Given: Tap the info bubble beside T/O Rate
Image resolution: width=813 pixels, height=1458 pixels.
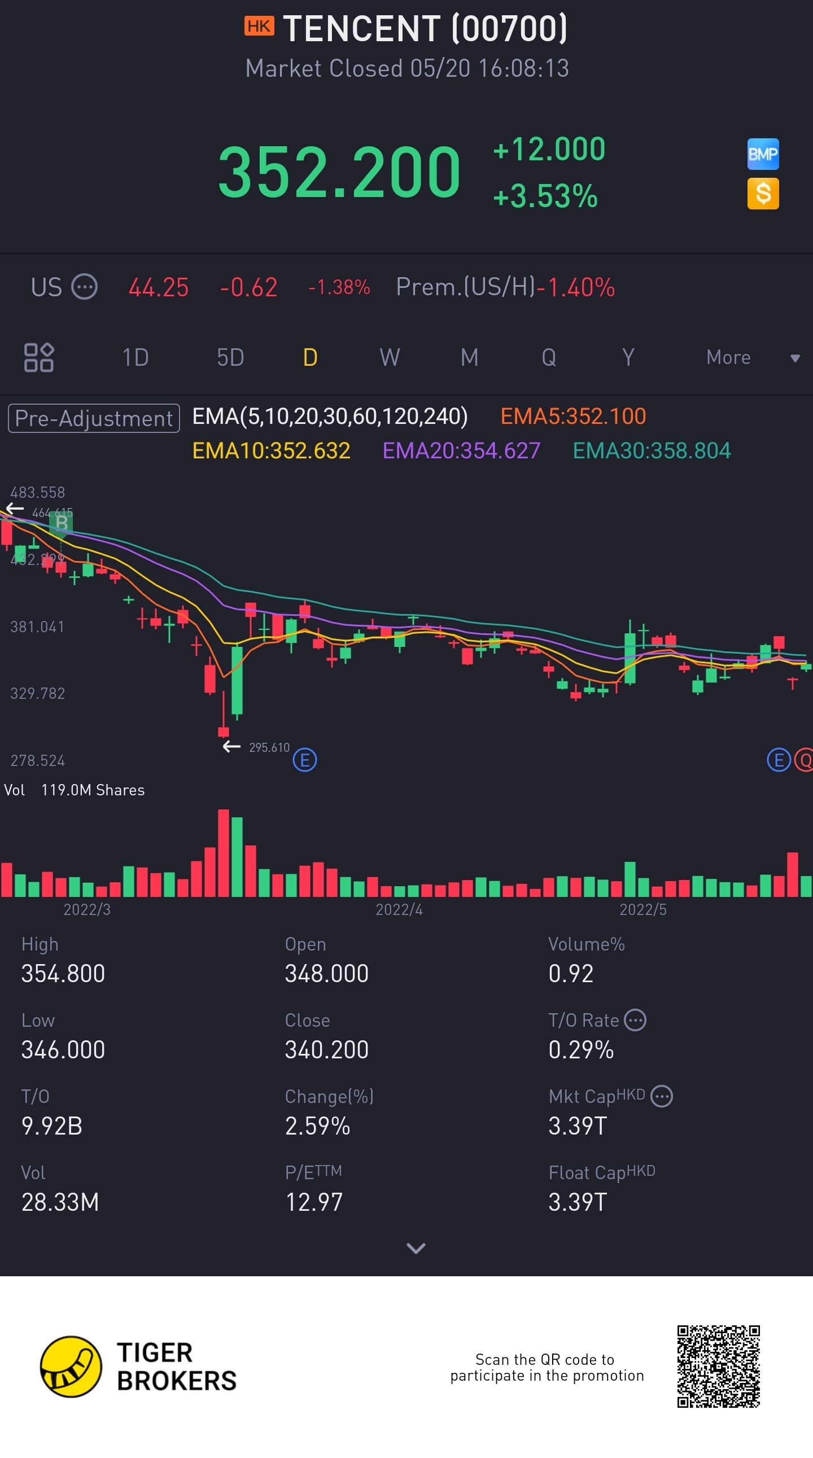Looking at the screenshot, I should click(x=635, y=1020).
